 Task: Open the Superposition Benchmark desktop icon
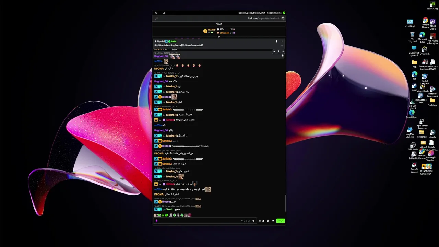tap(425, 64)
